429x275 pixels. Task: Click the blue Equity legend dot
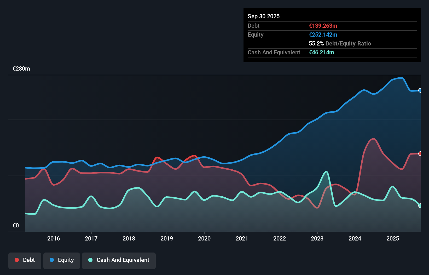tap(52, 260)
